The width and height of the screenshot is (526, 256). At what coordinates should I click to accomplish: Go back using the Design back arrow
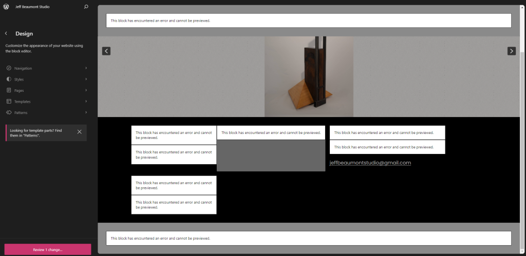pyautogui.click(x=6, y=33)
